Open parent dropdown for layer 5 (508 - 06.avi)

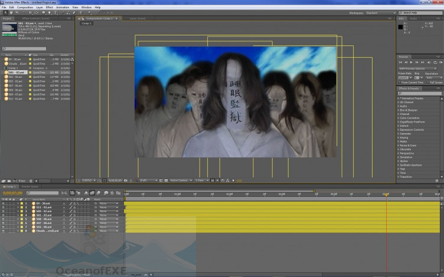coord(109,219)
